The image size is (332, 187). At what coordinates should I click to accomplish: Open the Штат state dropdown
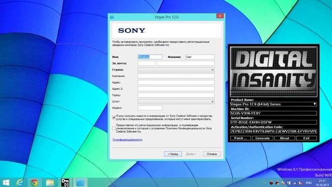click(x=176, y=102)
